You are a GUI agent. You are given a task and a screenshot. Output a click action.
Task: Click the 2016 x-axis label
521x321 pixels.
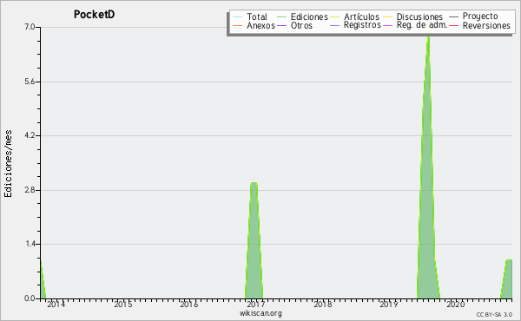point(189,304)
